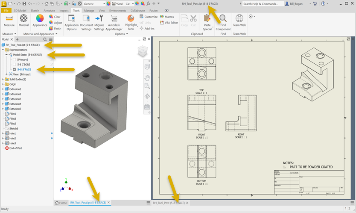Select End of Part marker
The height and width of the screenshot is (213, 356).
[x=16, y=148]
